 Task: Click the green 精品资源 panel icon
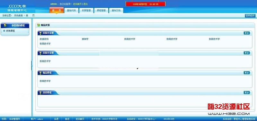(x=39, y=25)
